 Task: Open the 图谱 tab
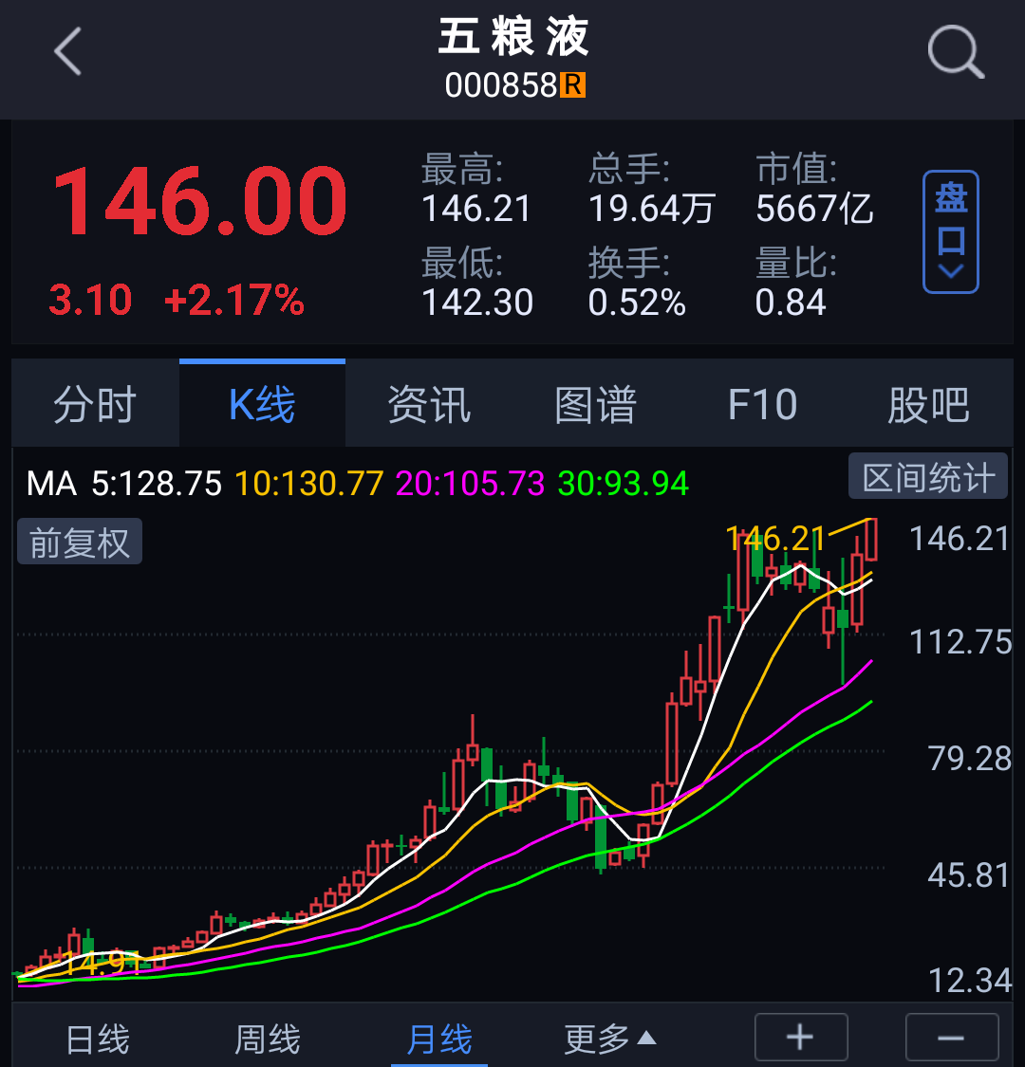(x=596, y=404)
